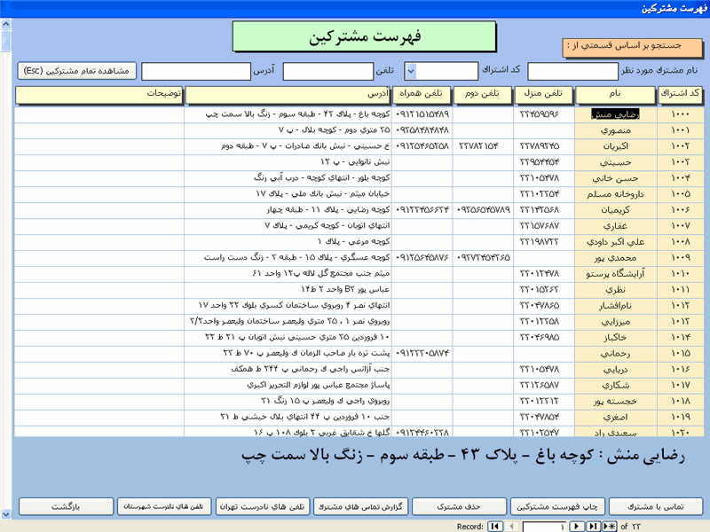The height and width of the screenshot is (532, 710).
Task: Select the name منصوري in the list
Action: click(615, 130)
